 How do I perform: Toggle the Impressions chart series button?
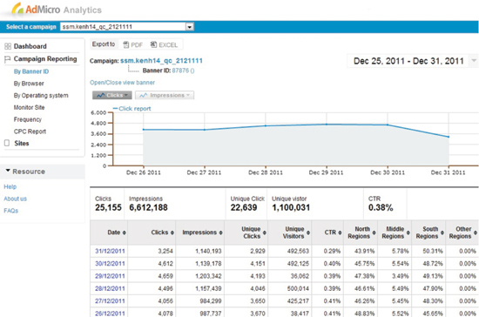165,95
